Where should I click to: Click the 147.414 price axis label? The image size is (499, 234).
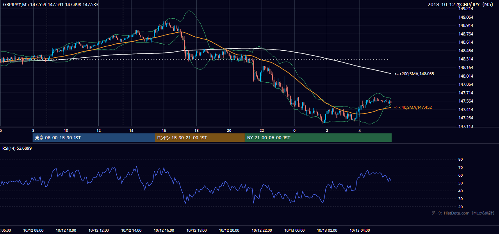(x=466, y=110)
